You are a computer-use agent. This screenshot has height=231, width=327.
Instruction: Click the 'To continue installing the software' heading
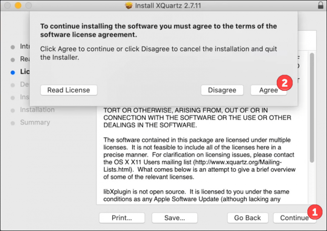[x=158, y=30]
